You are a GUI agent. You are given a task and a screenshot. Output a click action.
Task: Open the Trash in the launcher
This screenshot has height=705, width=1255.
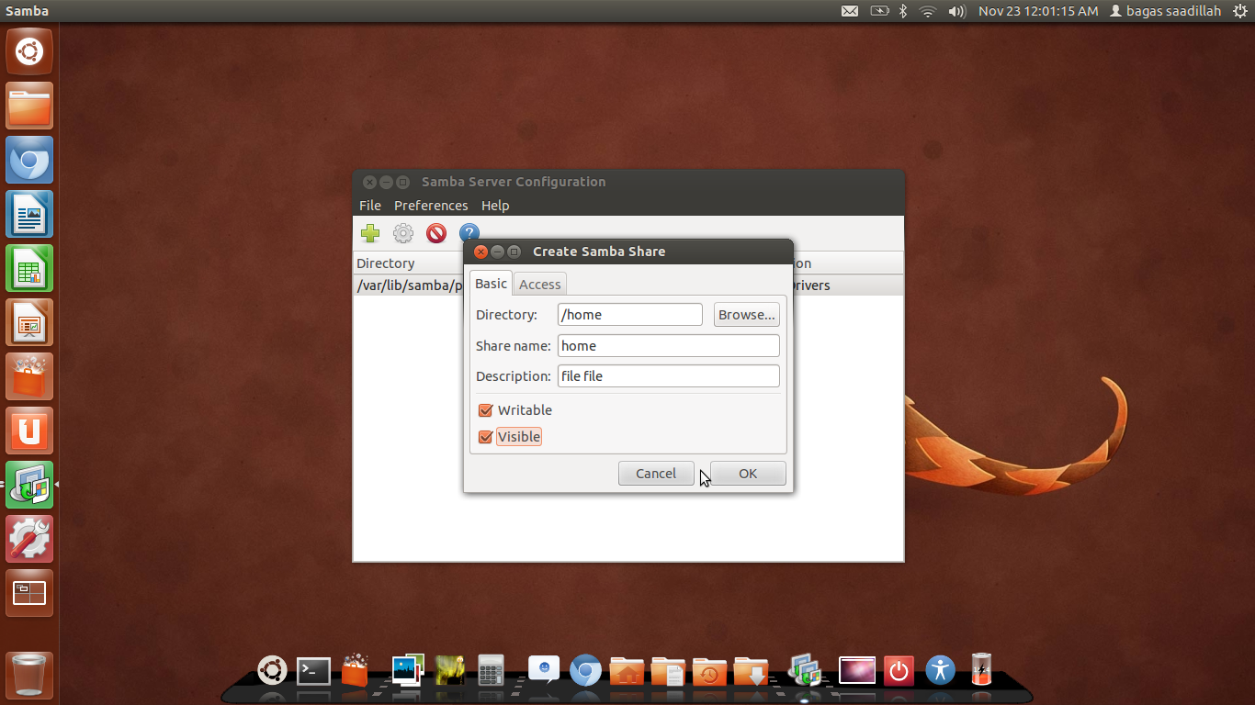[29, 675]
